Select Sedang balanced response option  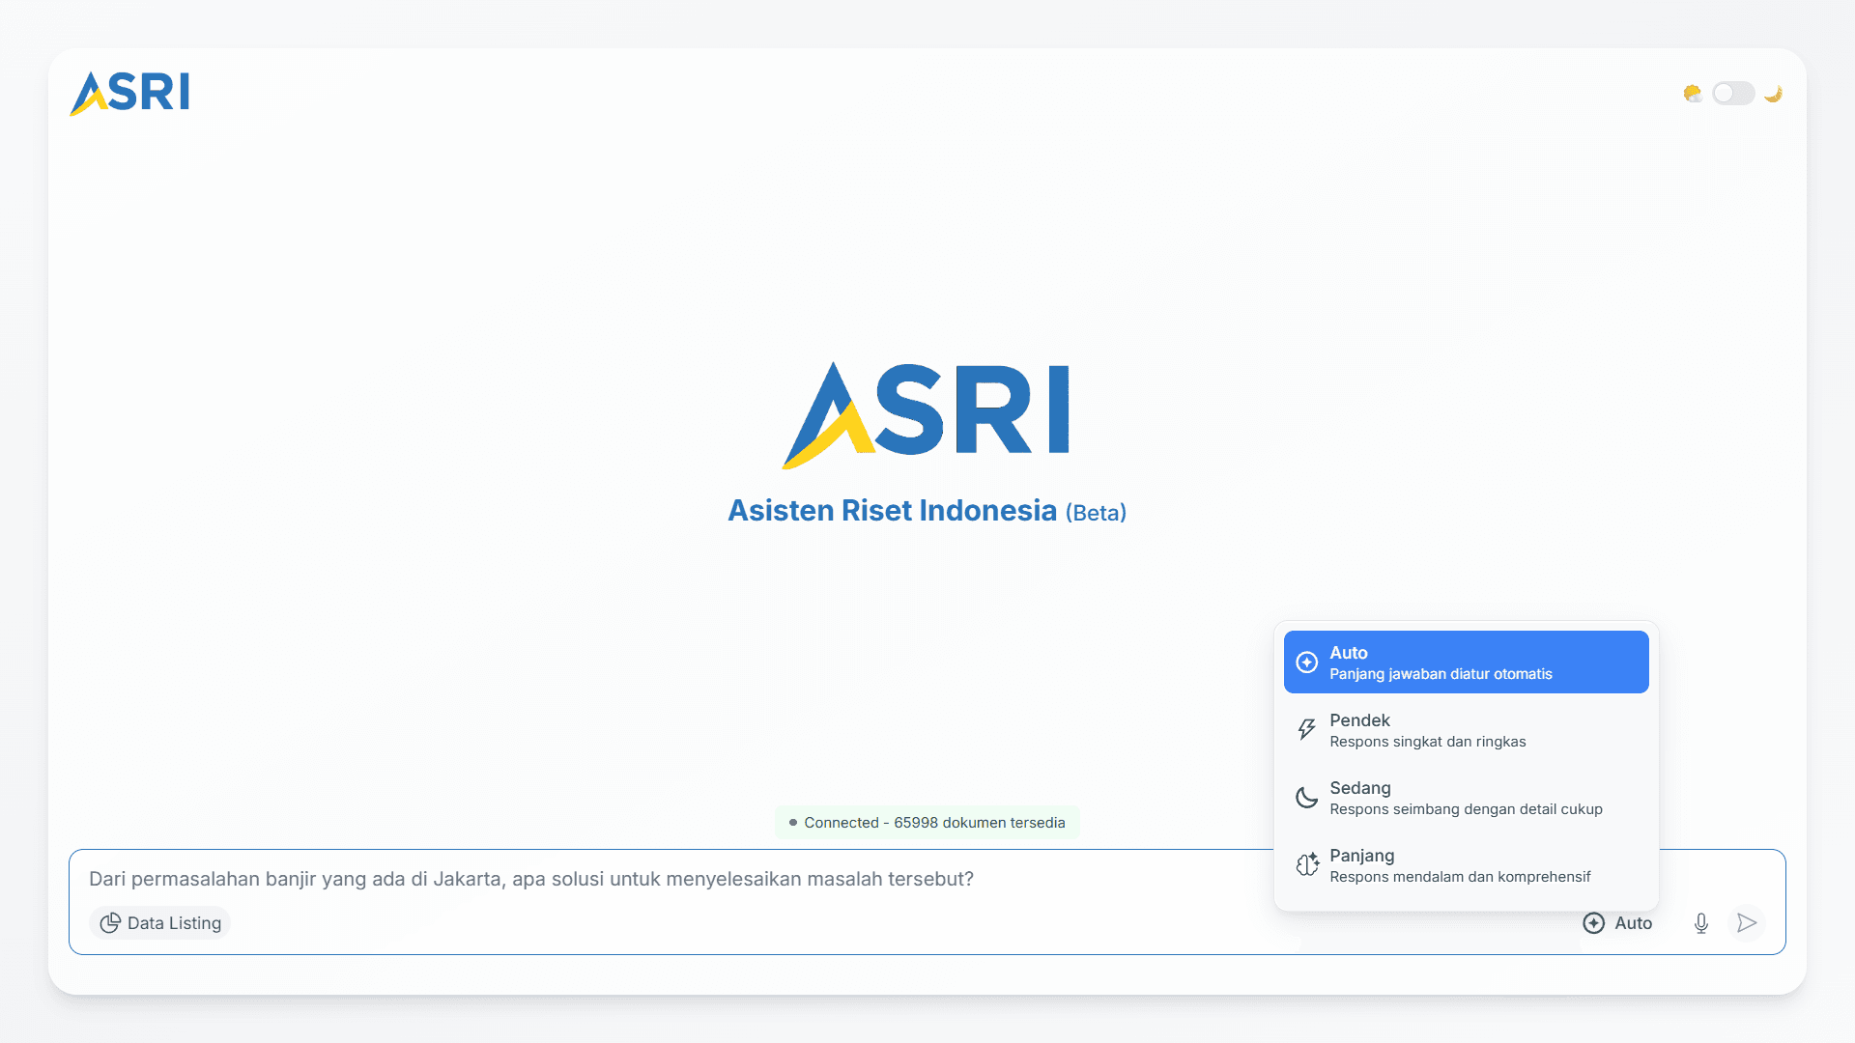click(x=1466, y=798)
